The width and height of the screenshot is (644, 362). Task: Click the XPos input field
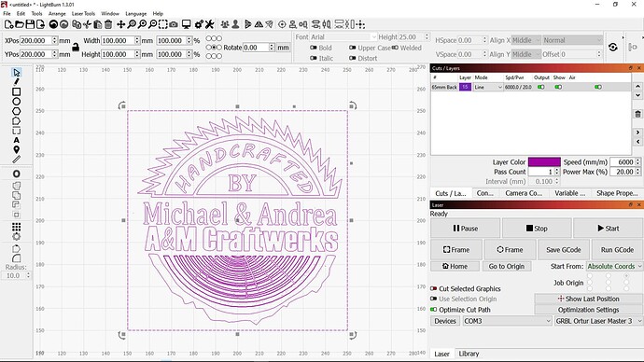(x=36, y=41)
